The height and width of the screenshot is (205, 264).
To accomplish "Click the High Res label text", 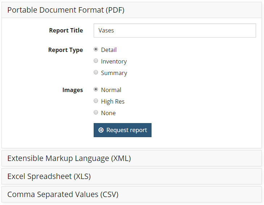I will point(113,101).
